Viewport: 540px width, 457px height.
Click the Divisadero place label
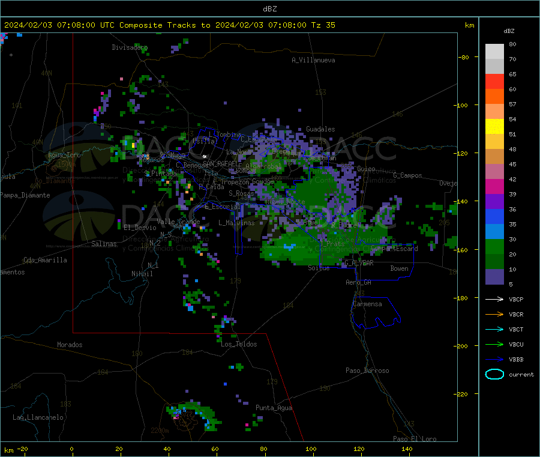(130, 47)
